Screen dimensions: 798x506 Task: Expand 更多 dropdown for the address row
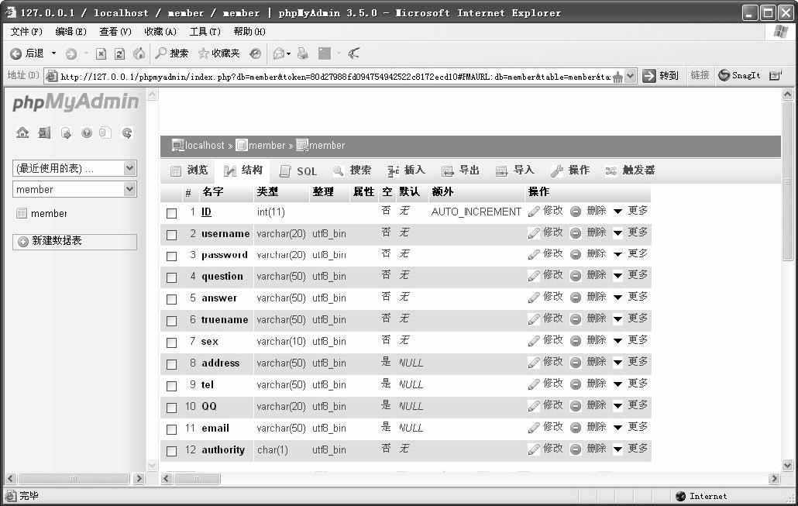point(631,362)
